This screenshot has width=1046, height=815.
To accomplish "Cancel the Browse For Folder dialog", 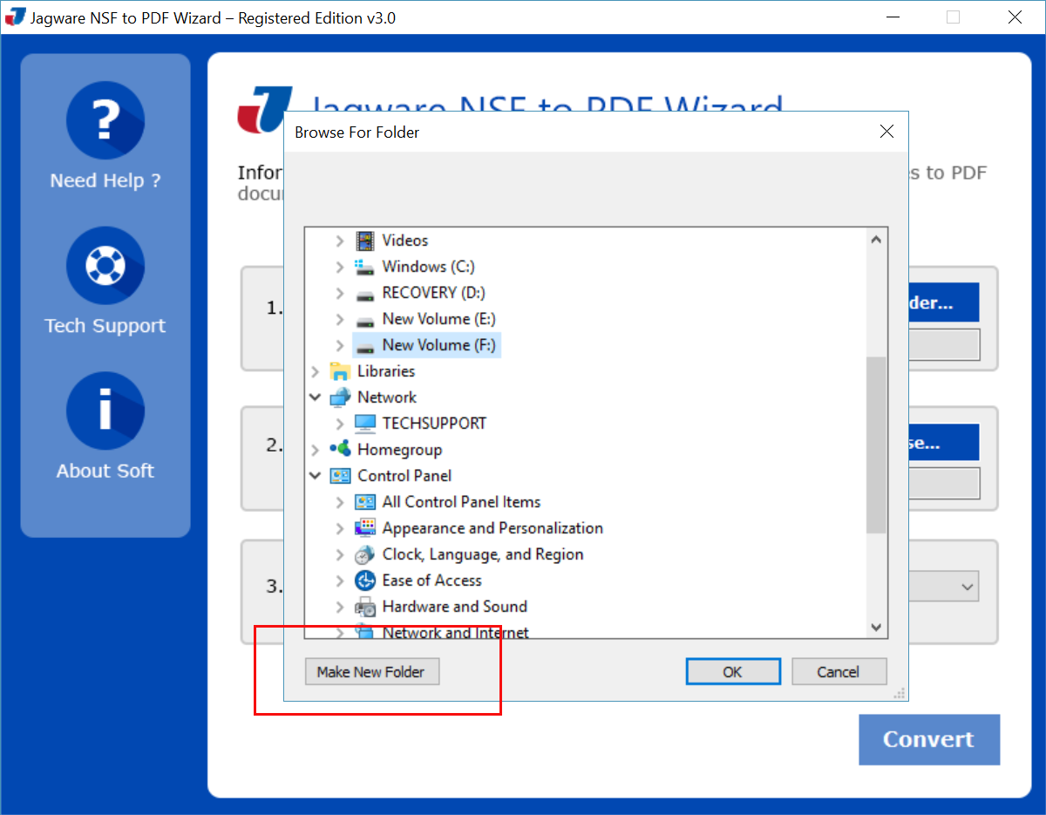I will click(x=839, y=671).
